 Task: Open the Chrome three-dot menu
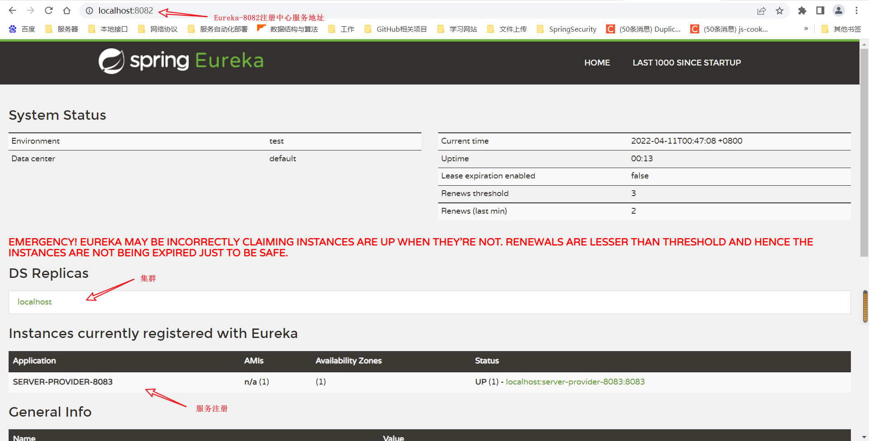pos(856,10)
